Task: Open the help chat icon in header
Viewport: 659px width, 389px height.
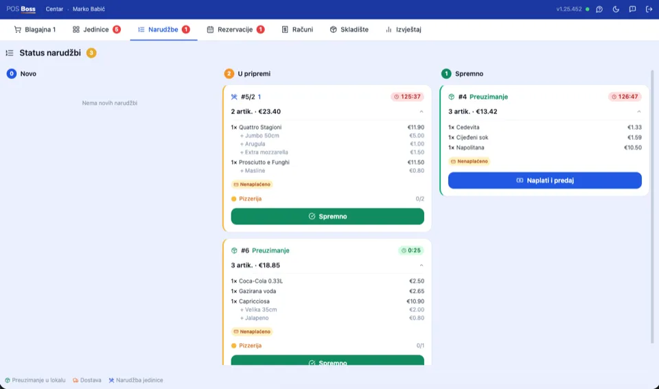Action: click(599, 9)
